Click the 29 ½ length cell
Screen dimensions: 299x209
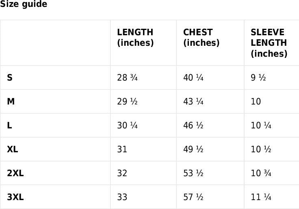(127, 102)
